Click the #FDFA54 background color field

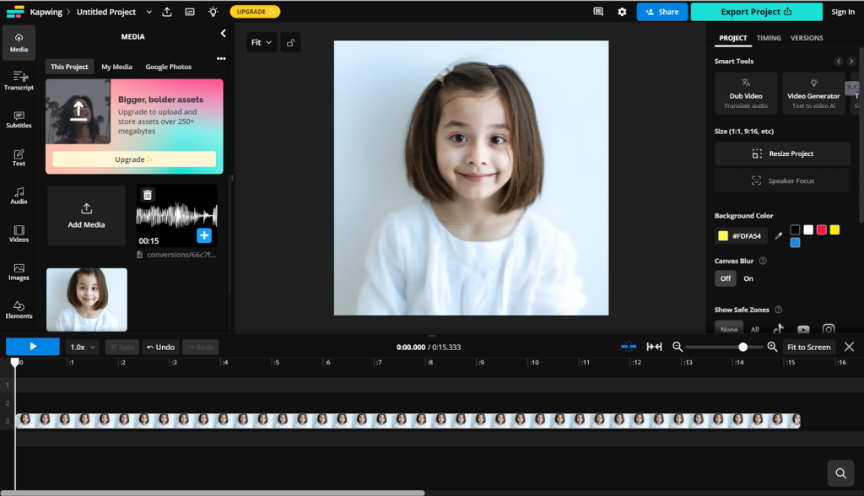[741, 236]
